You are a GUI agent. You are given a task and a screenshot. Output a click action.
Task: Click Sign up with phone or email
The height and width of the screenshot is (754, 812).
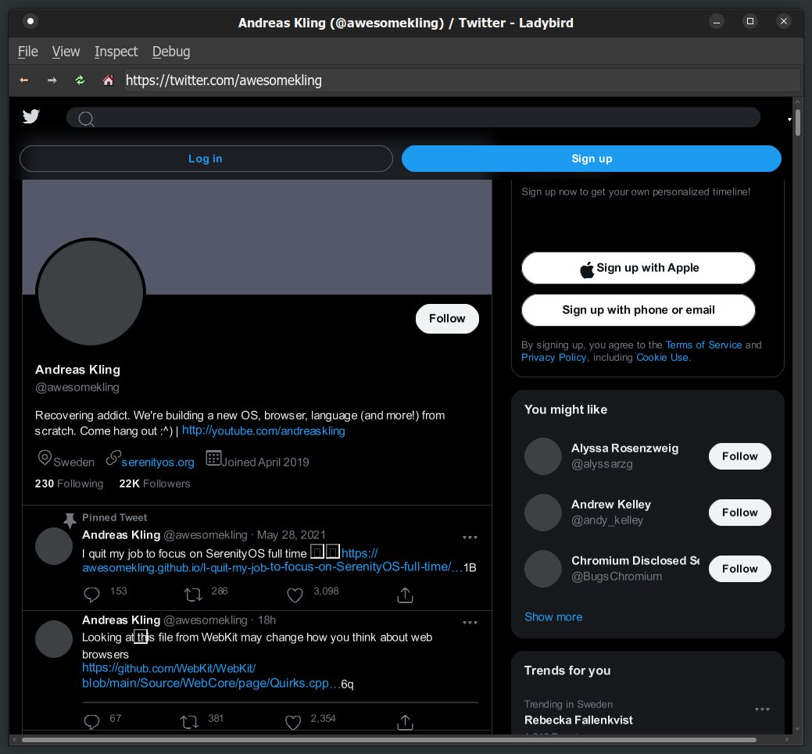pos(638,310)
